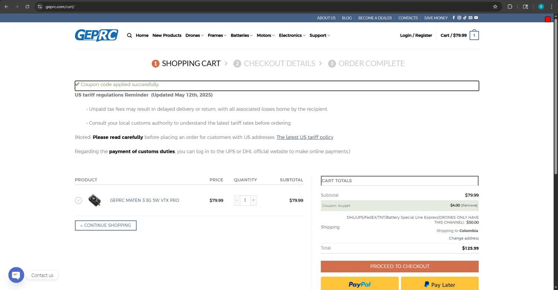Open GEPRC YouTube icon
The height and width of the screenshot is (290, 558).
476,18
